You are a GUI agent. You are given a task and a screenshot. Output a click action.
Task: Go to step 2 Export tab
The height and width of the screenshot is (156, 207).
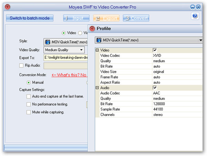click(106, 18)
